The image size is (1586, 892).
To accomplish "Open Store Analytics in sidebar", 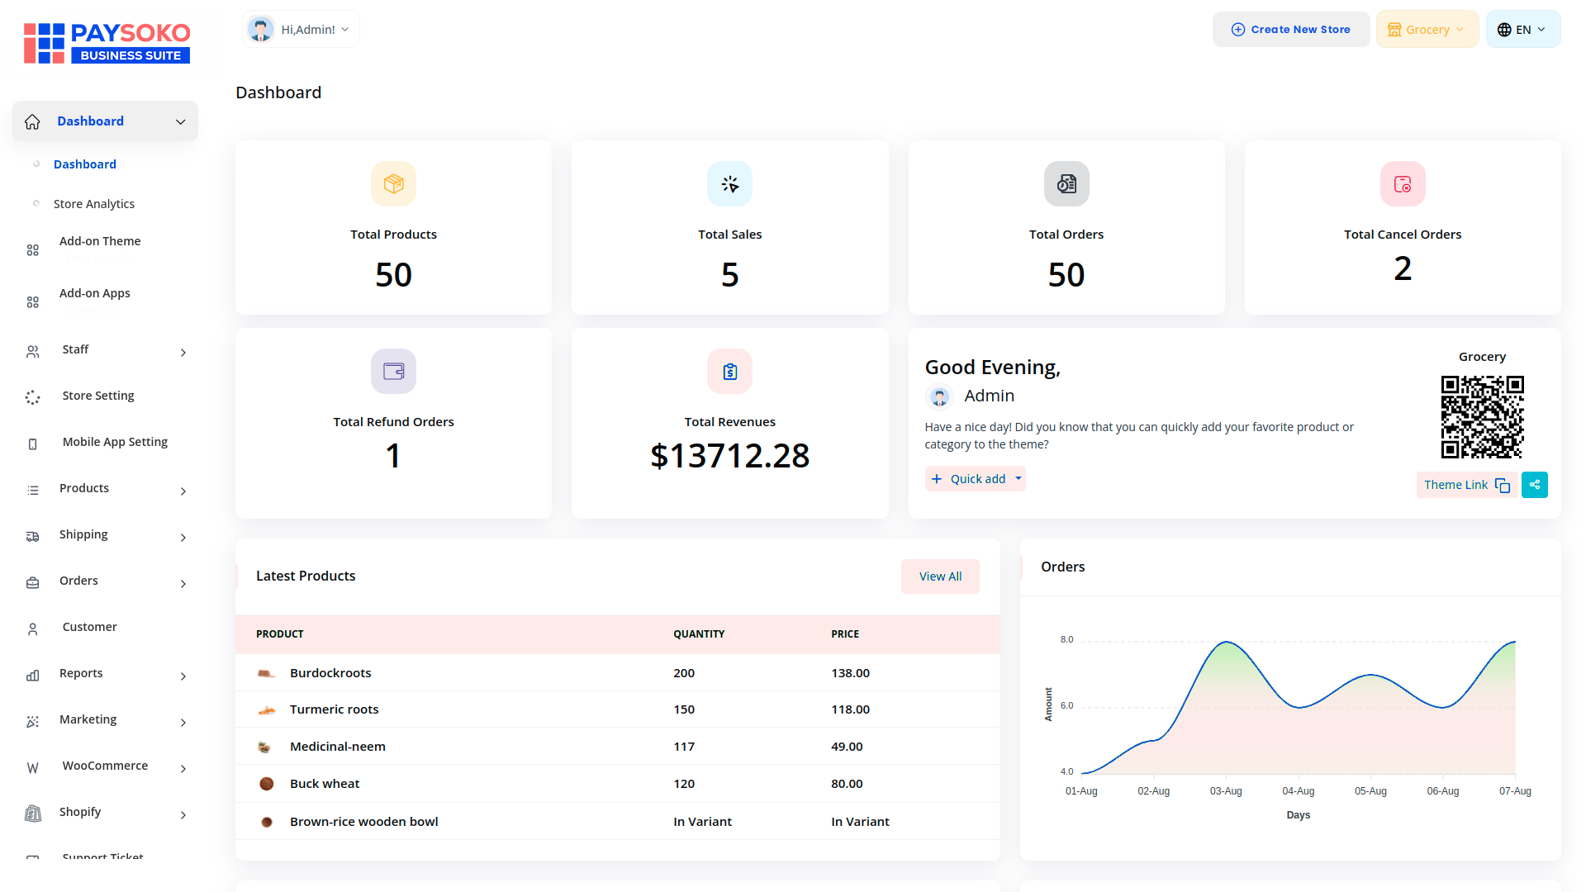I will point(94,204).
